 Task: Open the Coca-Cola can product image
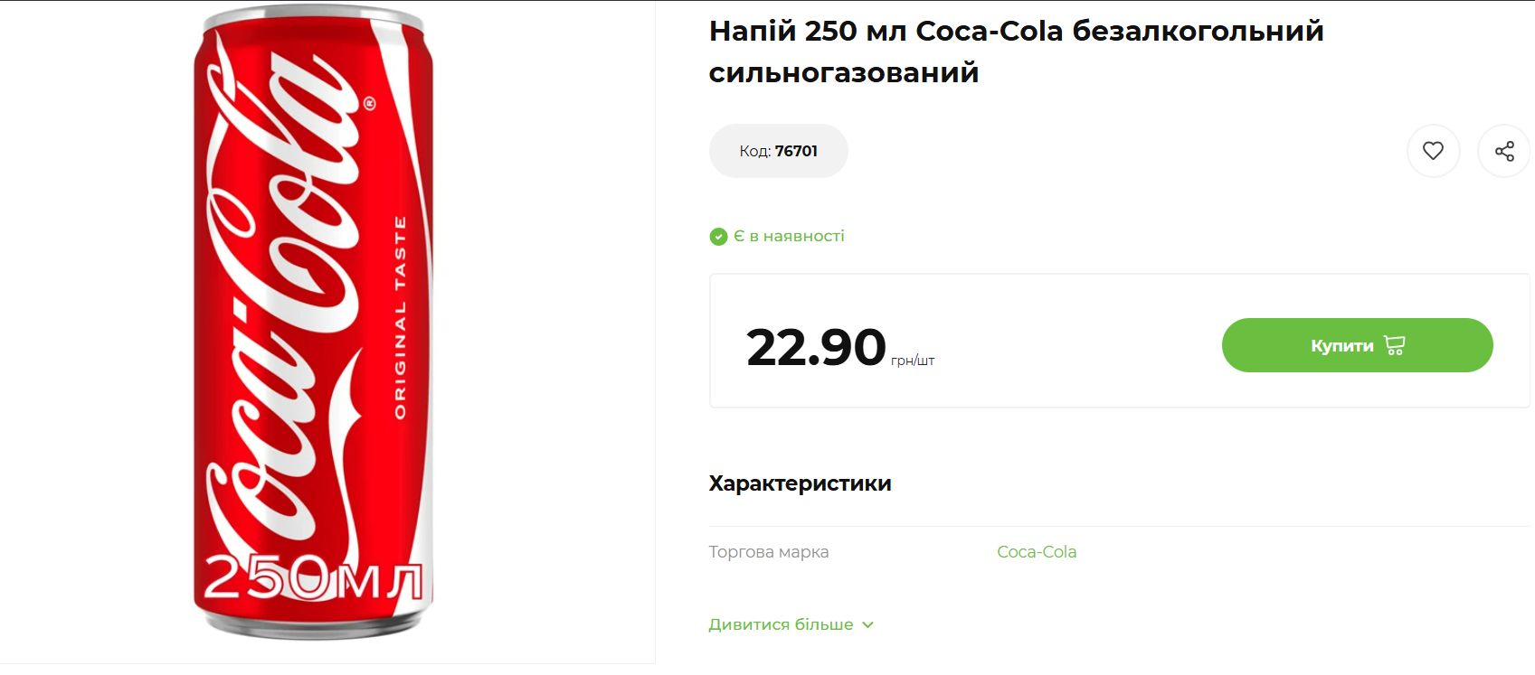tap(314, 323)
